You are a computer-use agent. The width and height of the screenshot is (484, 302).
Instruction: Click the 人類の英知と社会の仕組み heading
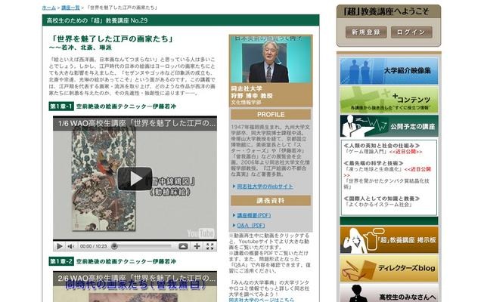click(381, 146)
